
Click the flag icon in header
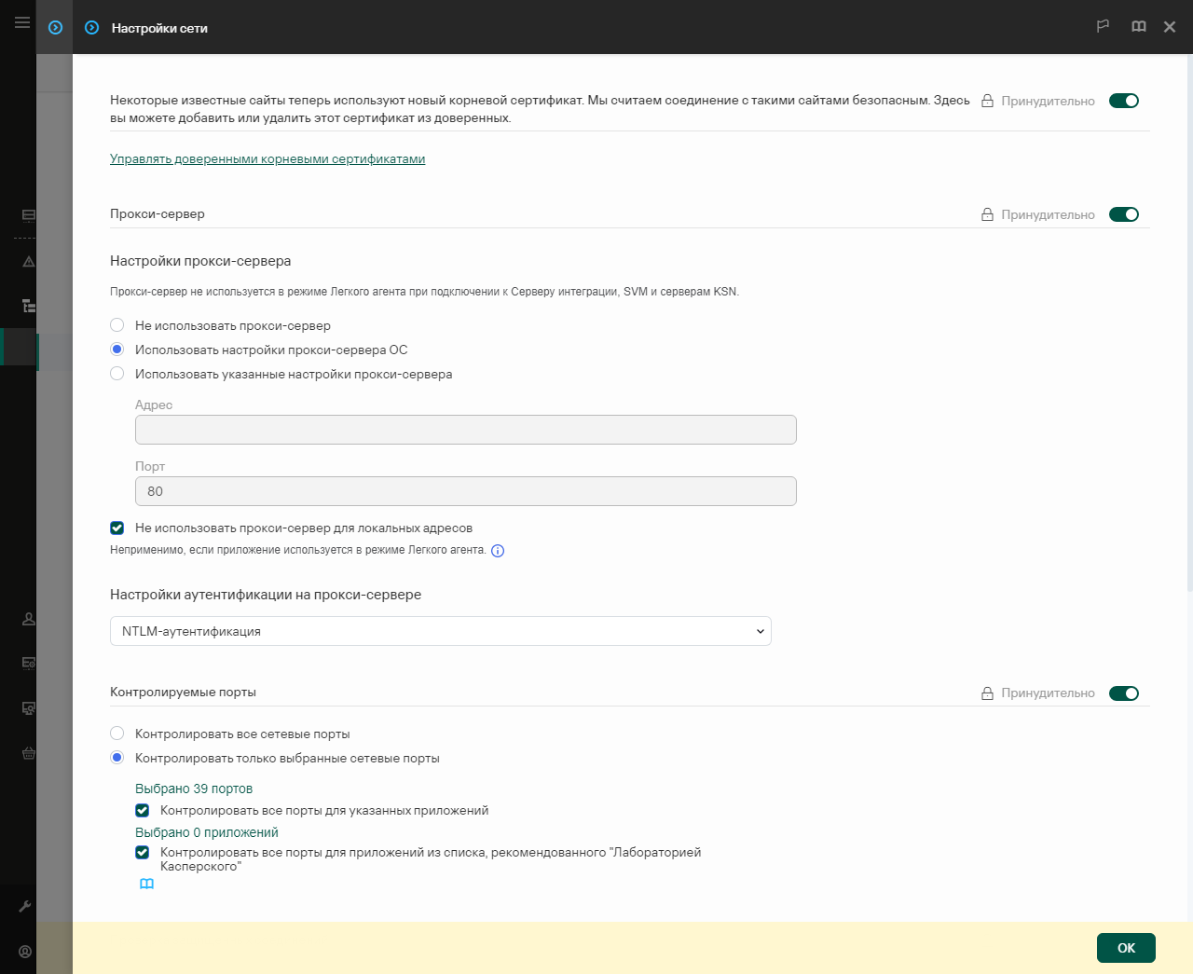click(x=1103, y=27)
